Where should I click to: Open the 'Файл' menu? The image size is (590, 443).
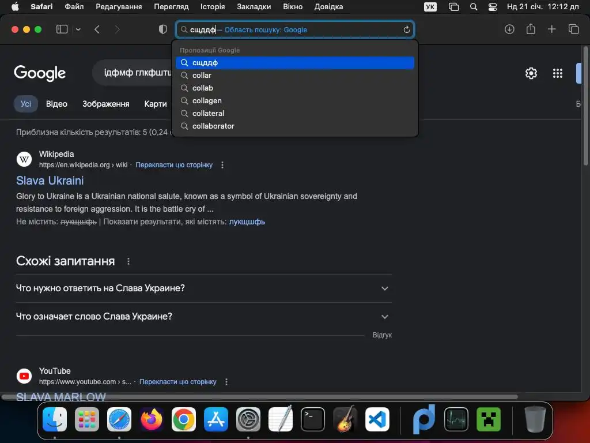(x=74, y=7)
